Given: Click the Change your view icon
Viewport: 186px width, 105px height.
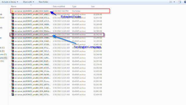Looking at the screenshot, I should pos(171,2).
